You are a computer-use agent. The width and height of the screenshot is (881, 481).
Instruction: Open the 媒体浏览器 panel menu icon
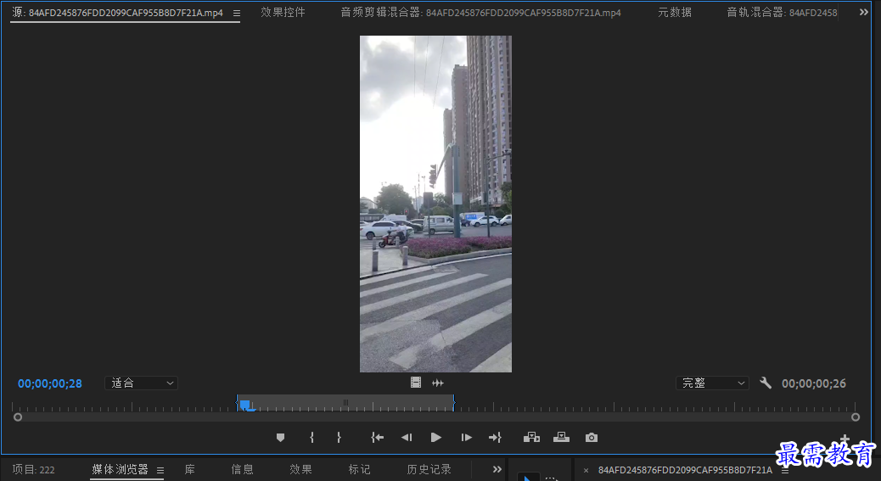(x=160, y=470)
